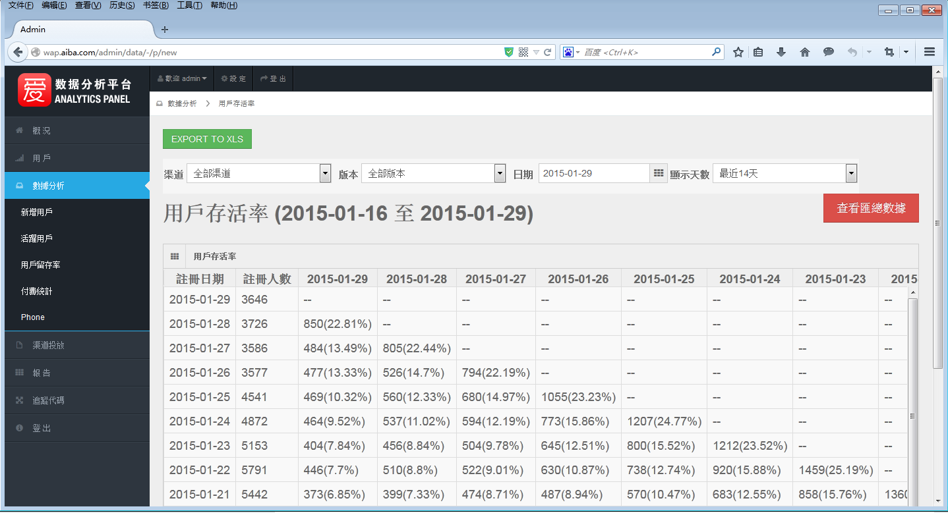Click the 註冊人數 column header
This screenshot has height=513, width=948.
pyautogui.click(x=267, y=279)
